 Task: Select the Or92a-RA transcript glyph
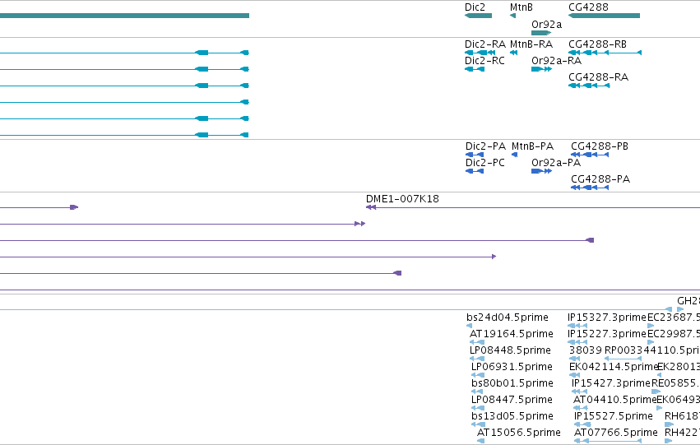click(x=541, y=69)
